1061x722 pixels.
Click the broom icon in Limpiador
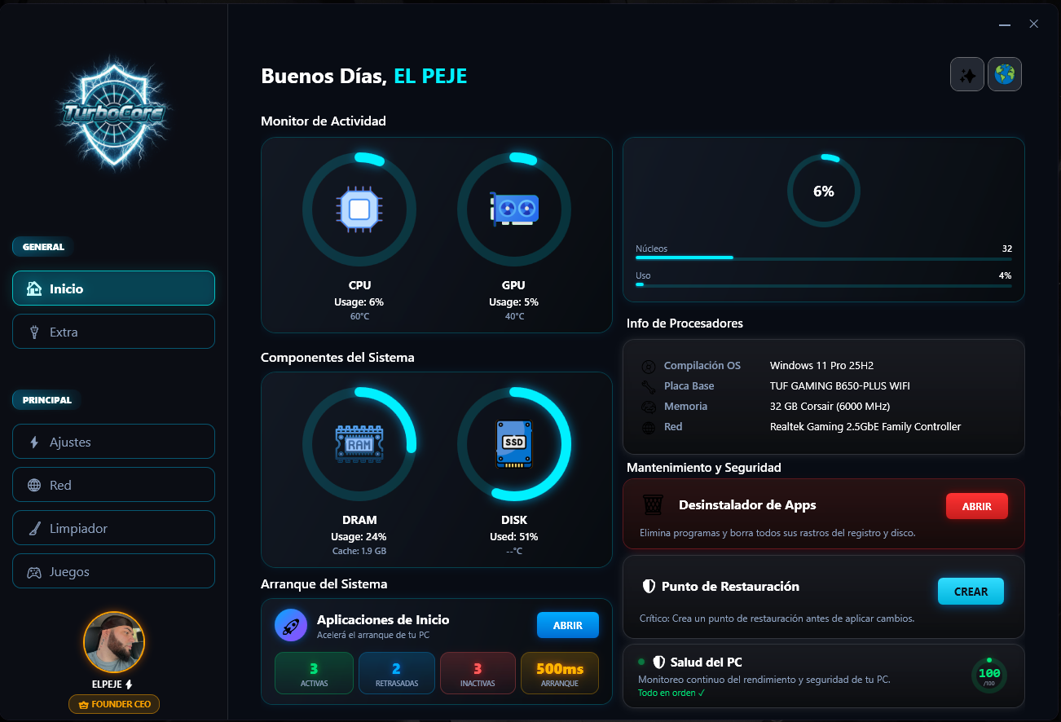[34, 529]
